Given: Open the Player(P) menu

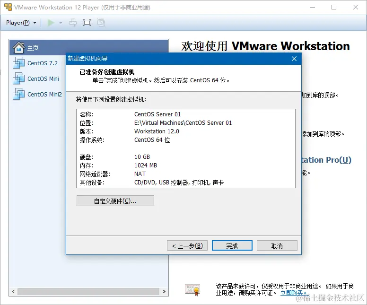Looking at the screenshot, I should [x=21, y=23].
